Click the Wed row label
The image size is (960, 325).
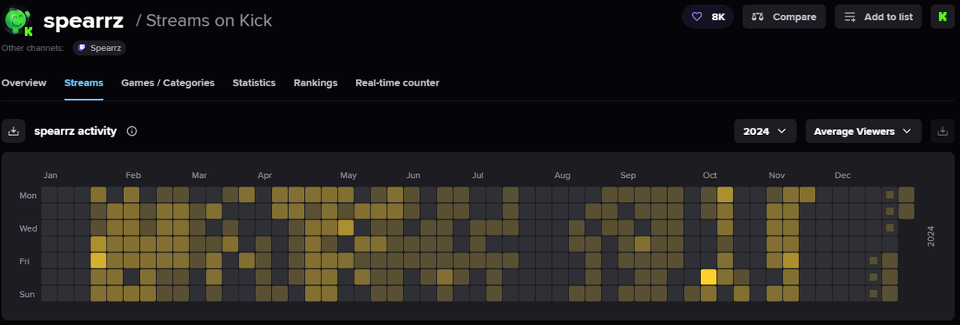28,228
